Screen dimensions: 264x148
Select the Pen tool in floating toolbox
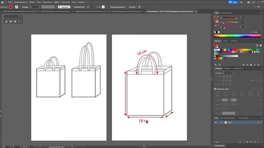pos(7,21)
